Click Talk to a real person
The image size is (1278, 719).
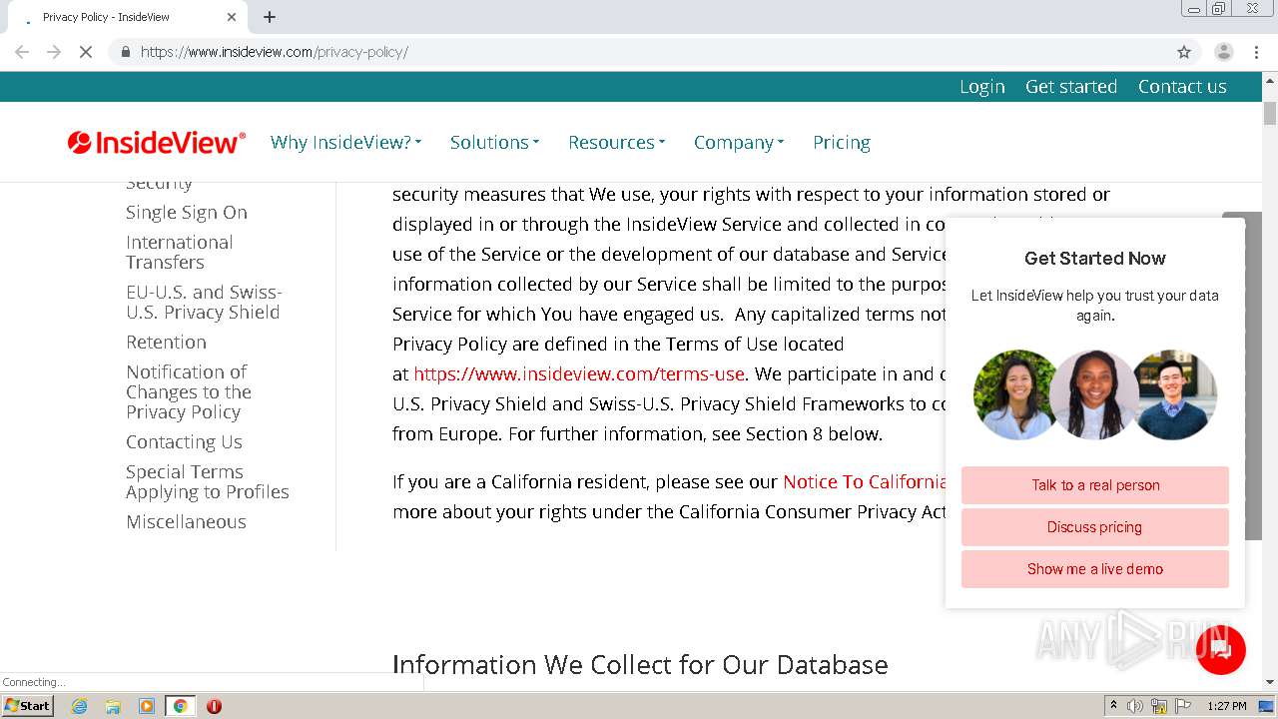click(1095, 485)
